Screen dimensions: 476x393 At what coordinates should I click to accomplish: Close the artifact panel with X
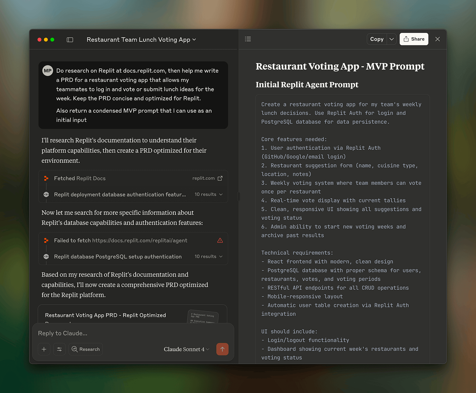point(438,39)
